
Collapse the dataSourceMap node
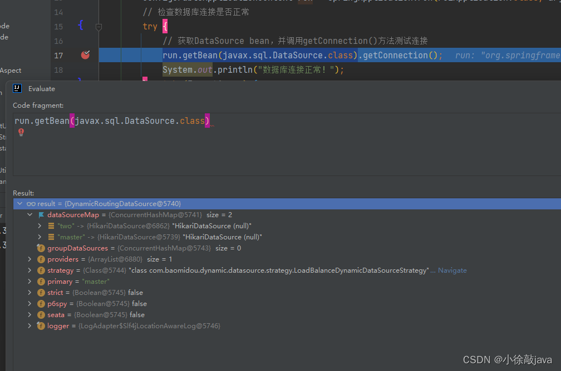(29, 214)
